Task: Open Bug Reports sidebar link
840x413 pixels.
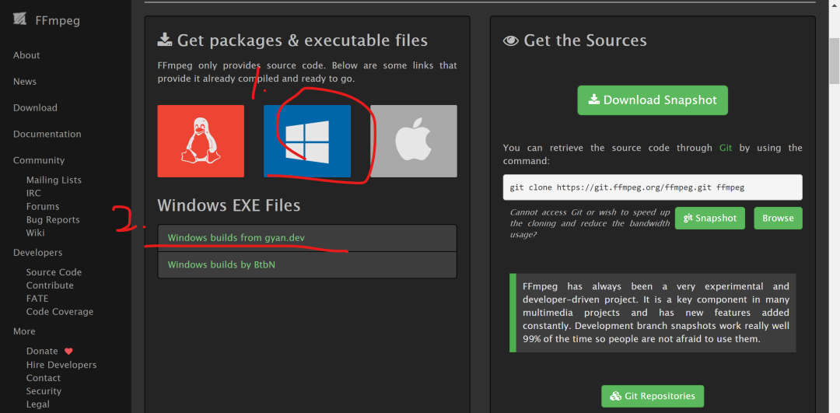Action: [53, 219]
